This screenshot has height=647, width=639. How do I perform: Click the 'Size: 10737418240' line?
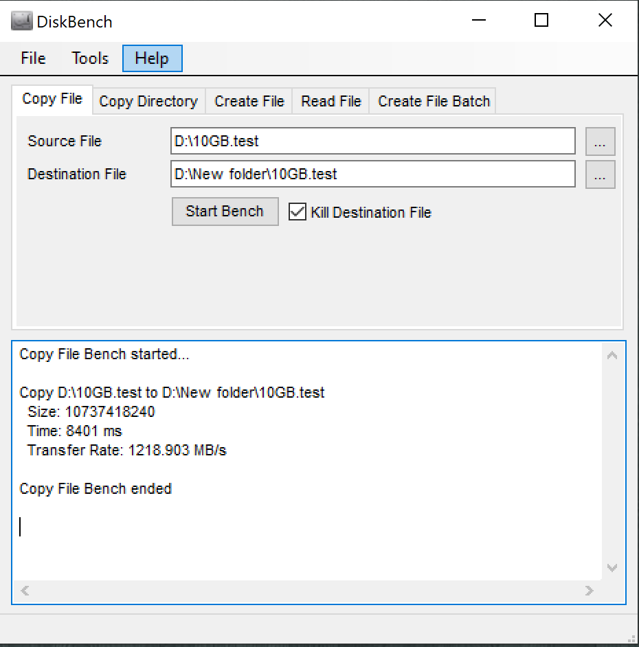point(91,412)
